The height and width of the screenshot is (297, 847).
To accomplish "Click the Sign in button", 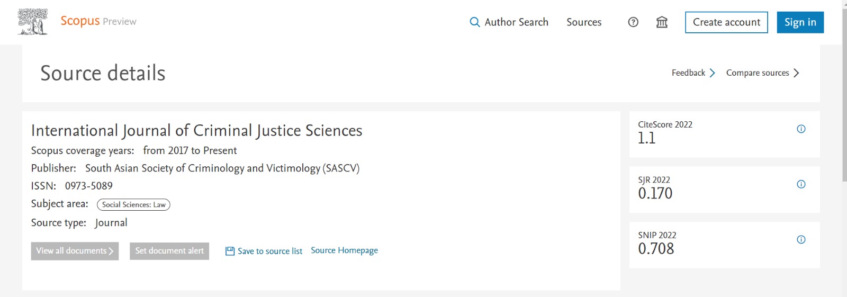I will coord(800,22).
